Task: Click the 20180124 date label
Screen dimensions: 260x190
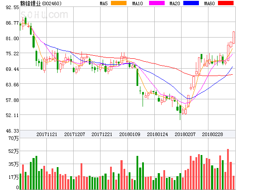Action: [157, 134]
